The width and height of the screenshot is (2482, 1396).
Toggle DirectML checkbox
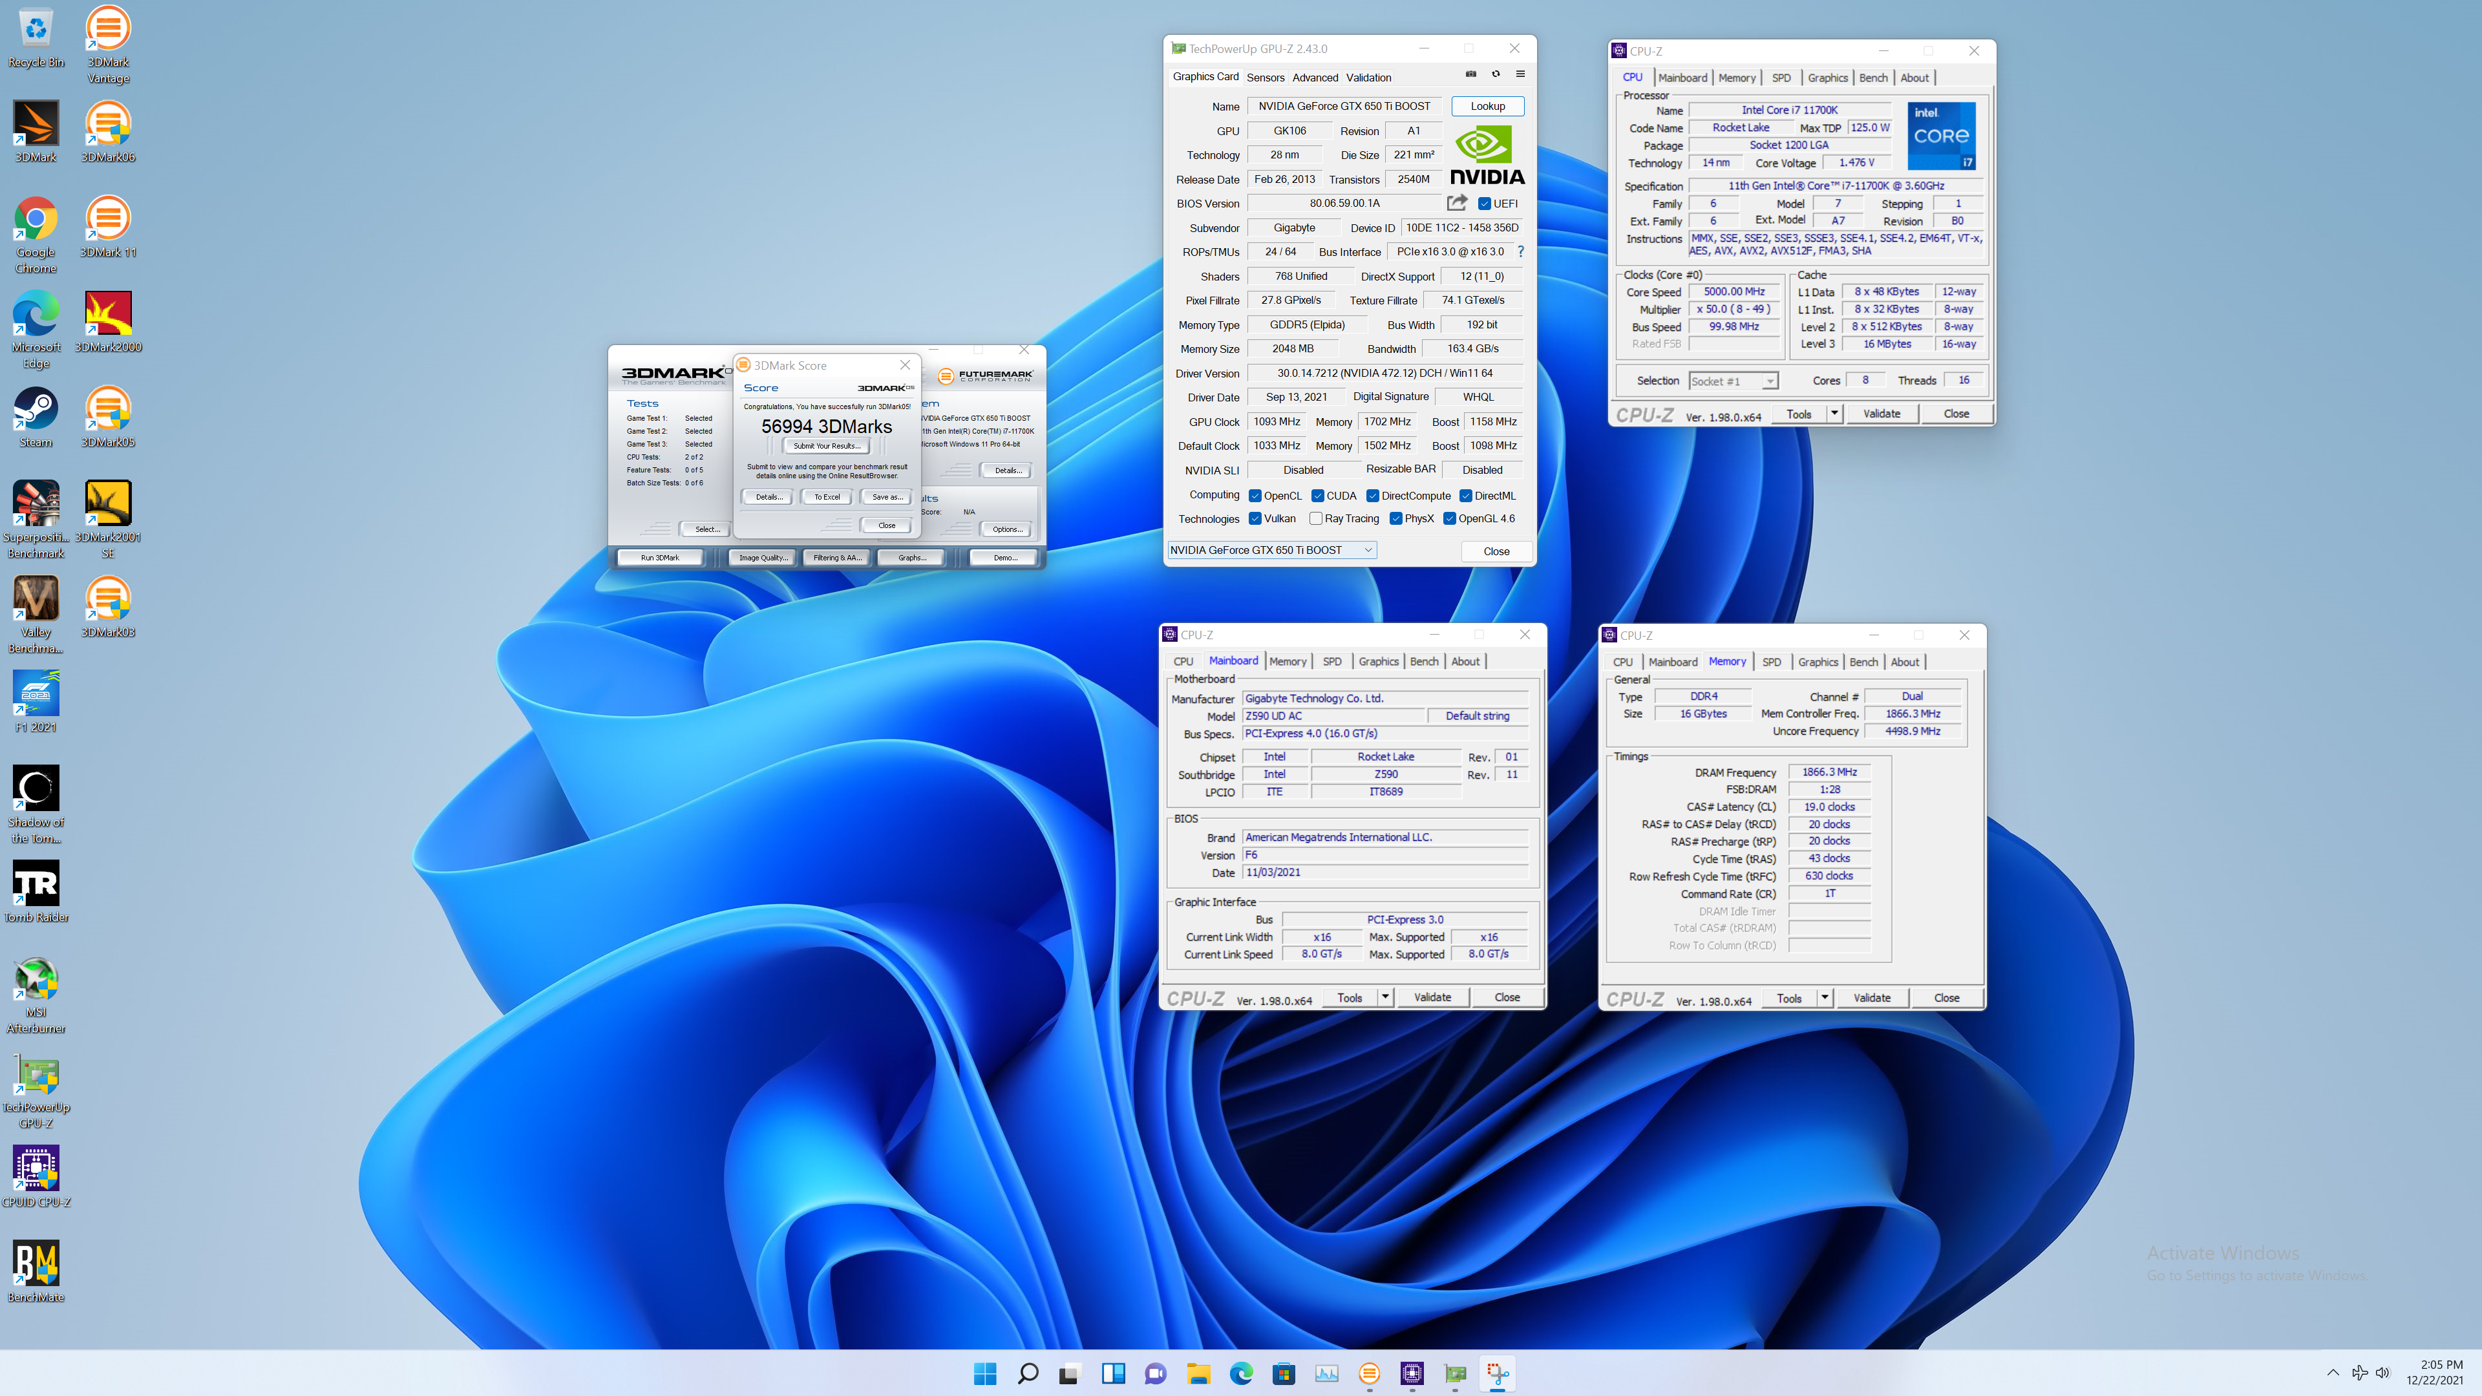1465,495
